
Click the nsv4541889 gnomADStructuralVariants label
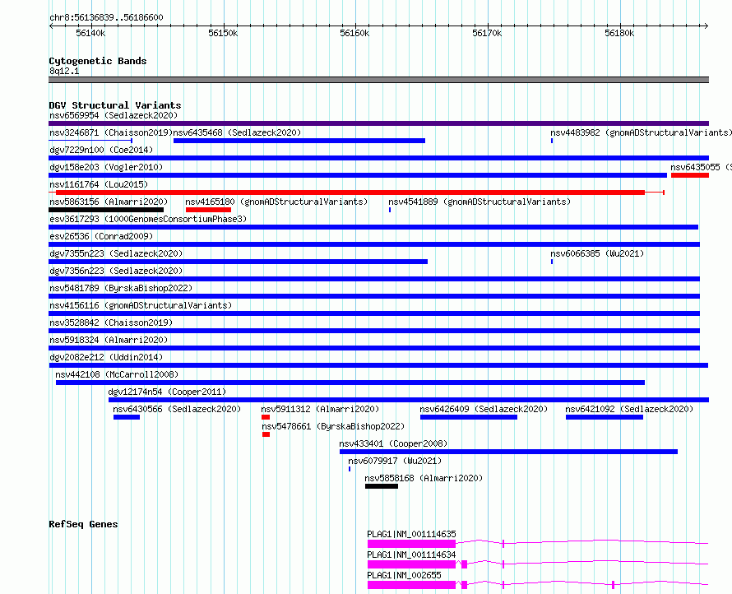(x=480, y=202)
